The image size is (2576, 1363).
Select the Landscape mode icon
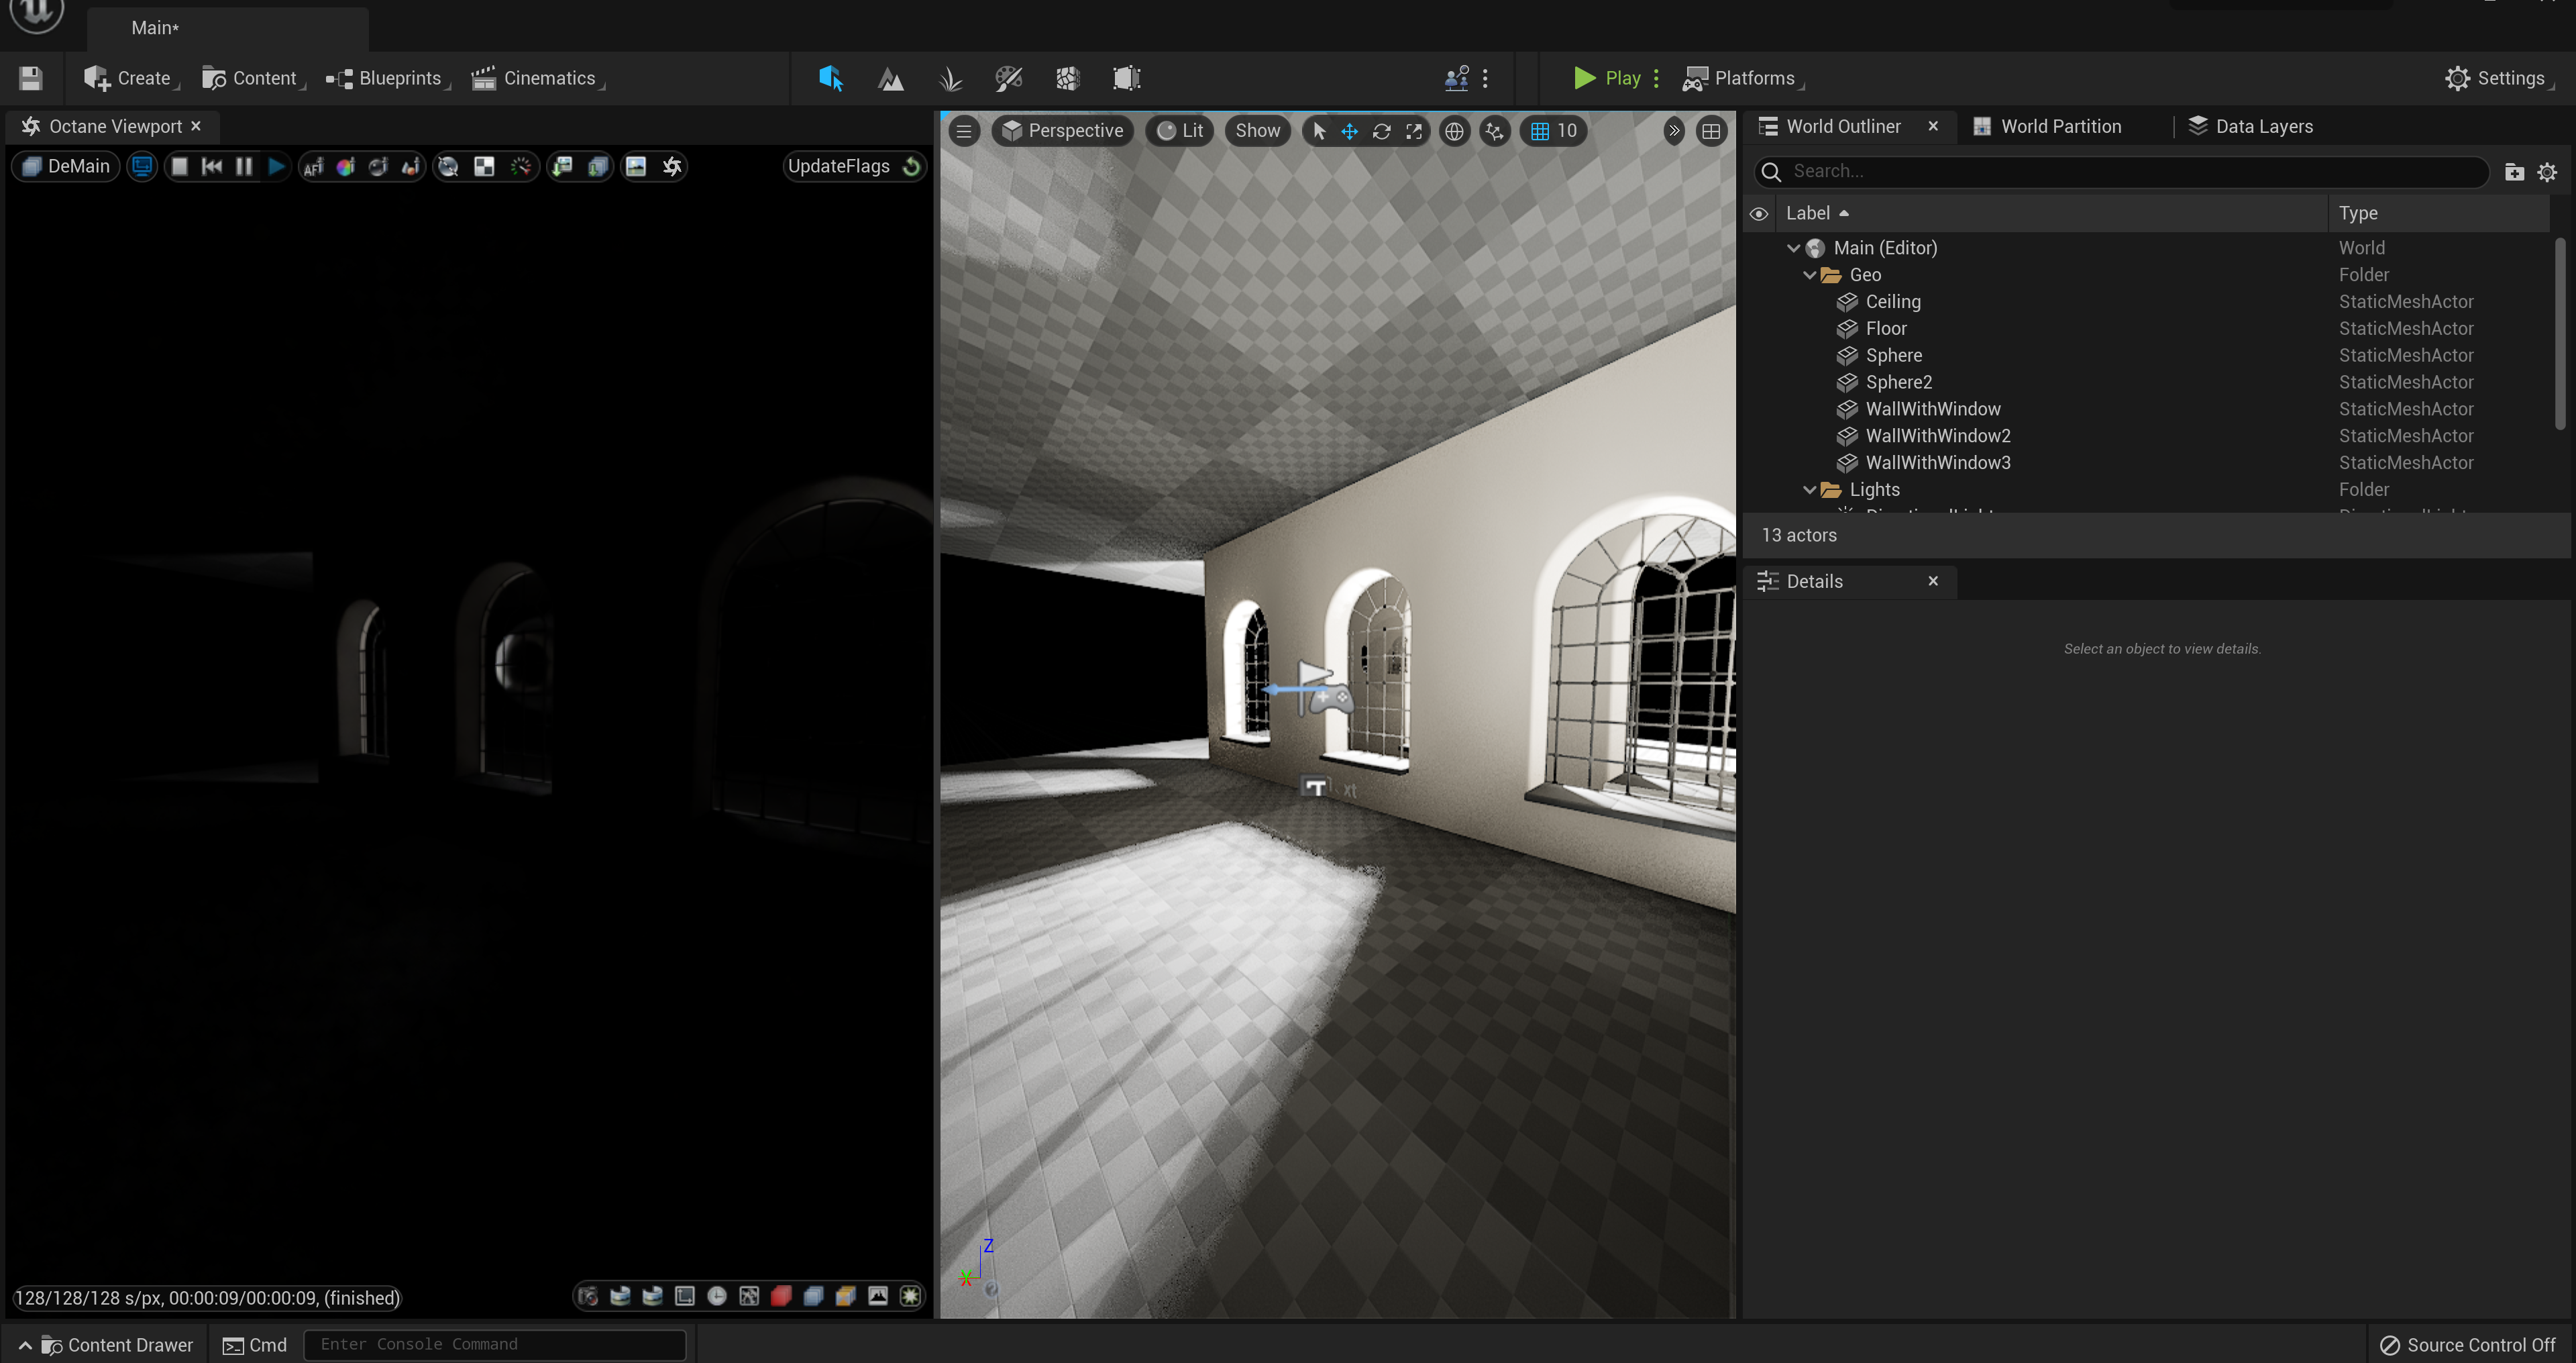(890, 78)
